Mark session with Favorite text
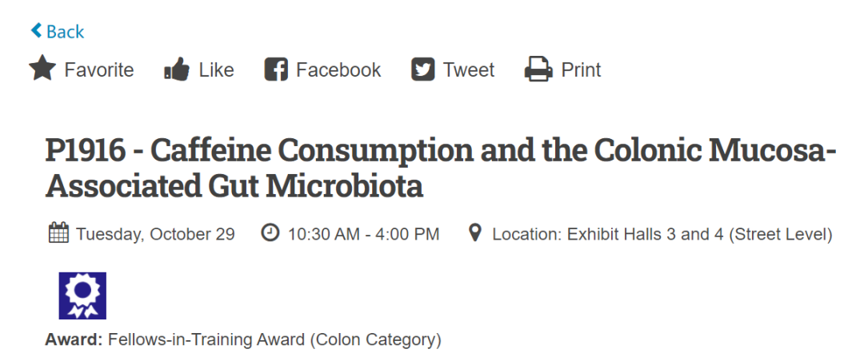The width and height of the screenshot is (864, 361). [99, 70]
